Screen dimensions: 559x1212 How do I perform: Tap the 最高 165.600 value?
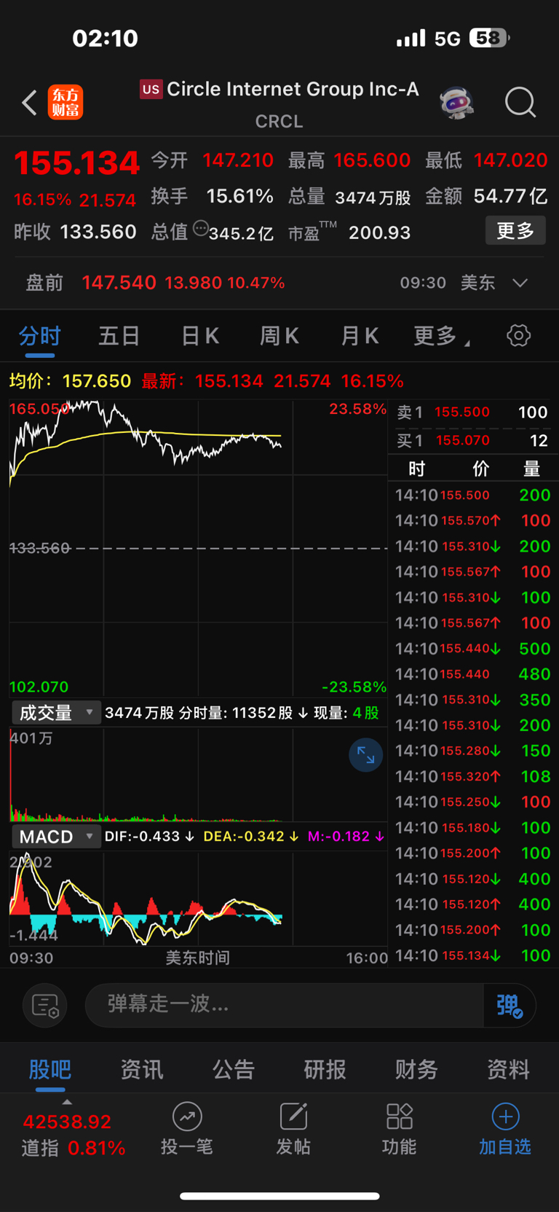pyautogui.click(x=372, y=160)
